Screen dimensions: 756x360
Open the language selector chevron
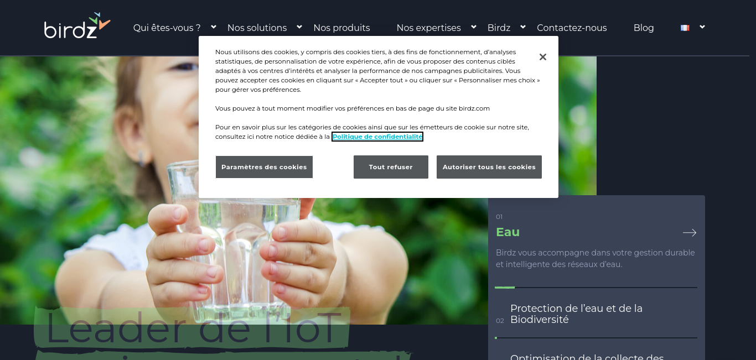pyautogui.click(x=702, y=27)
